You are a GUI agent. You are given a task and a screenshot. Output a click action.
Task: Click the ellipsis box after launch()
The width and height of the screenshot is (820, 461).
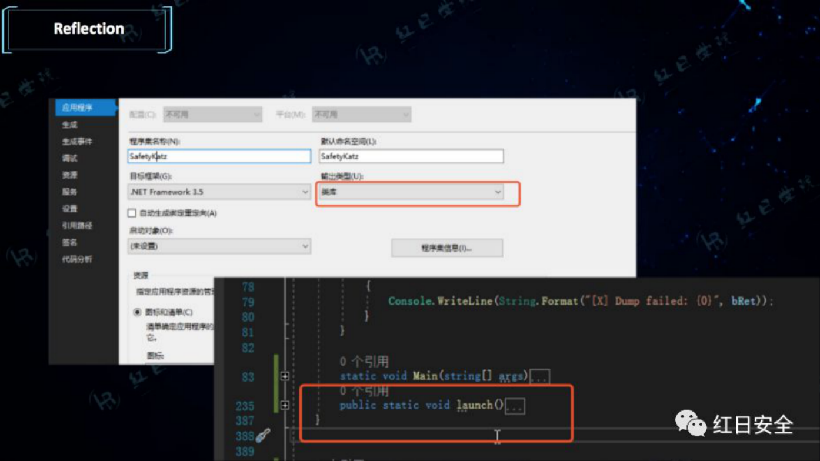(515, 406)
